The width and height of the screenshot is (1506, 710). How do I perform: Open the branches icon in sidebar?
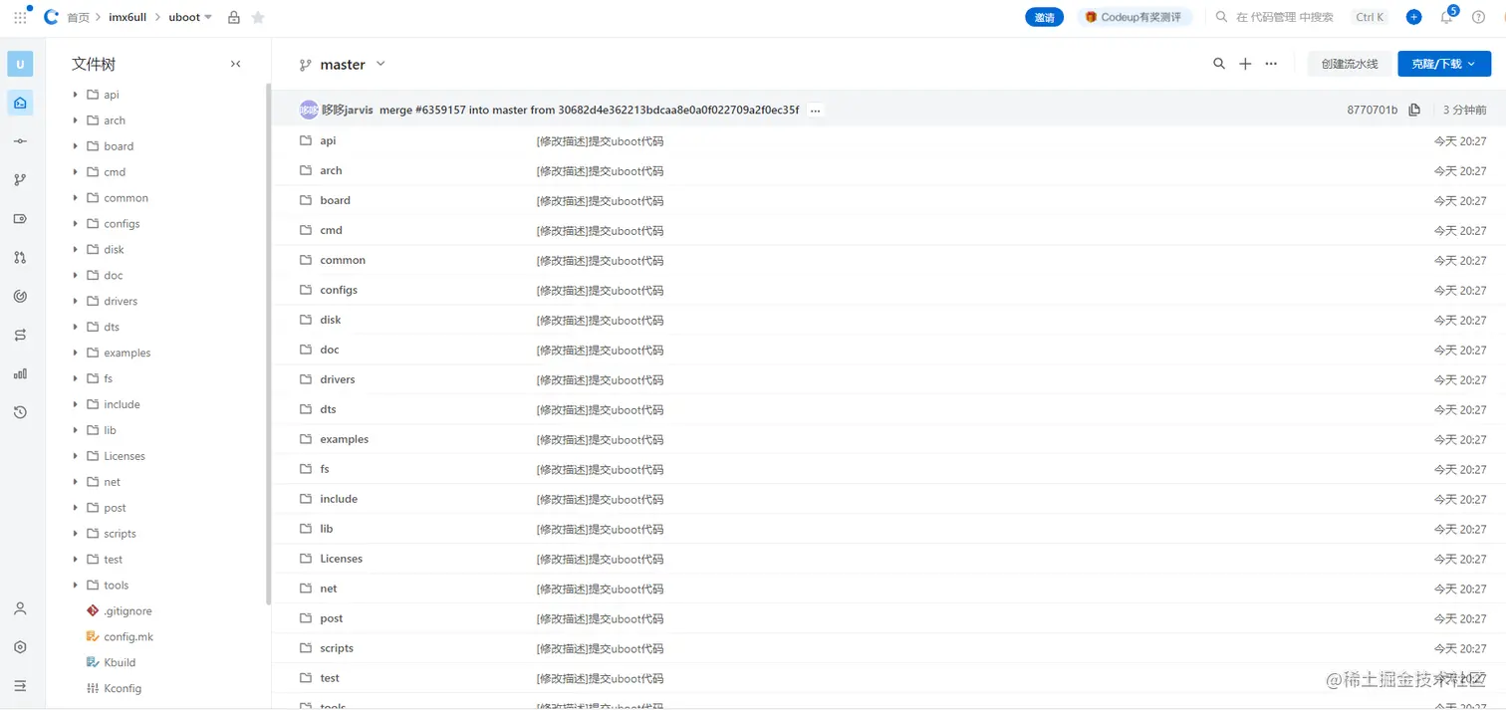(20, 180)
